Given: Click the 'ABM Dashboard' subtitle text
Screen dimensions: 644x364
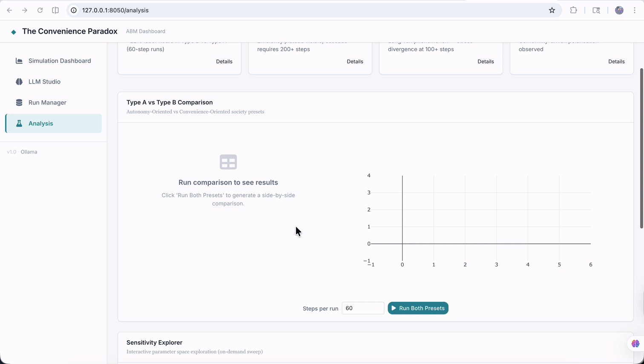Looking at the screenshot, I should tap(146, 31).
